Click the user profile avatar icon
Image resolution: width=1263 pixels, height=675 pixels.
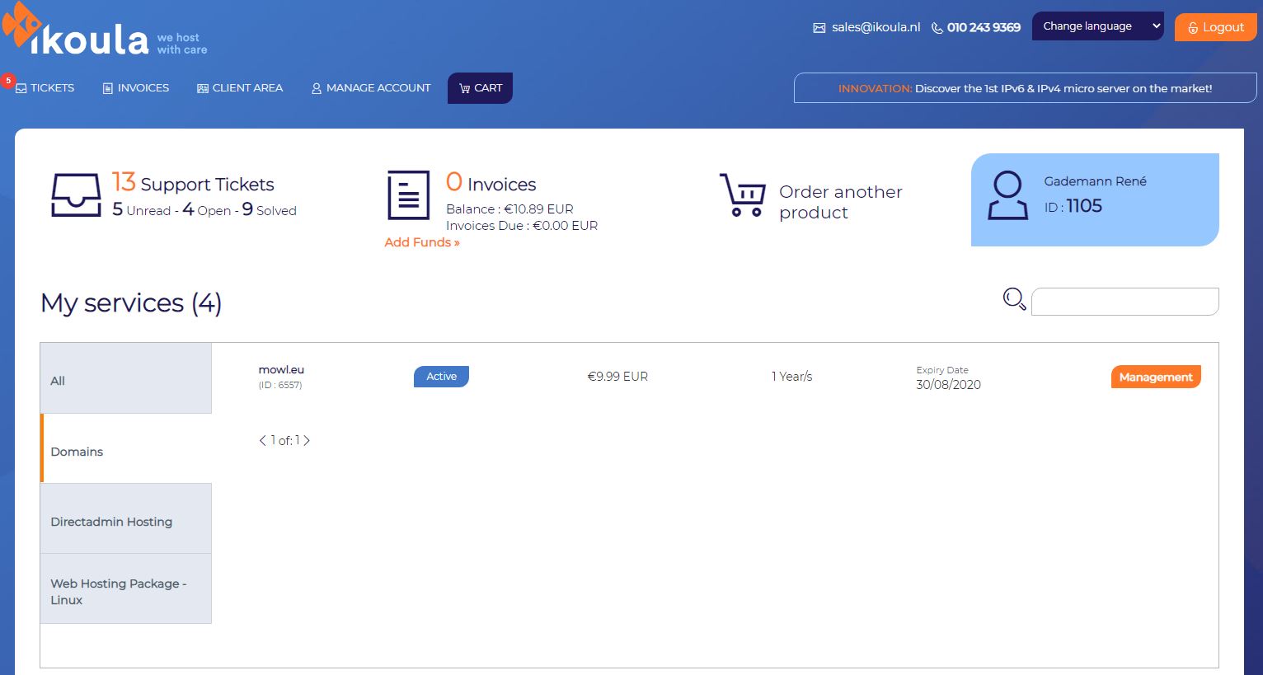(1007, 195)
